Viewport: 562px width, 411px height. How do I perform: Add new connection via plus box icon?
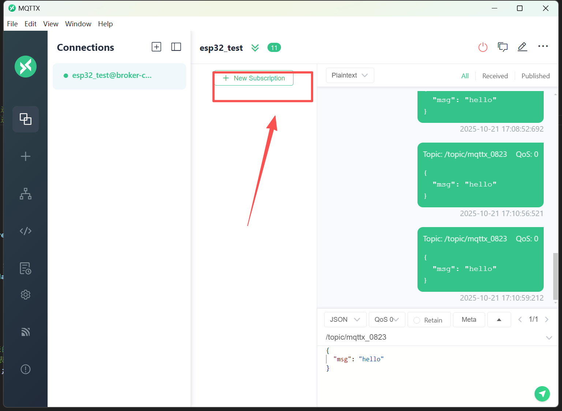point(157,47)
